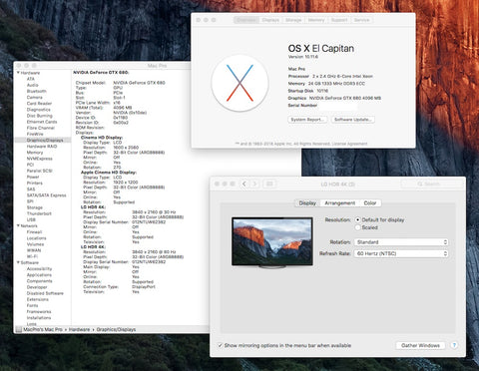Viewport: 479px width, 371px height.
Task: Click the Show All grid icon in preferences
Action: [269, 184]
